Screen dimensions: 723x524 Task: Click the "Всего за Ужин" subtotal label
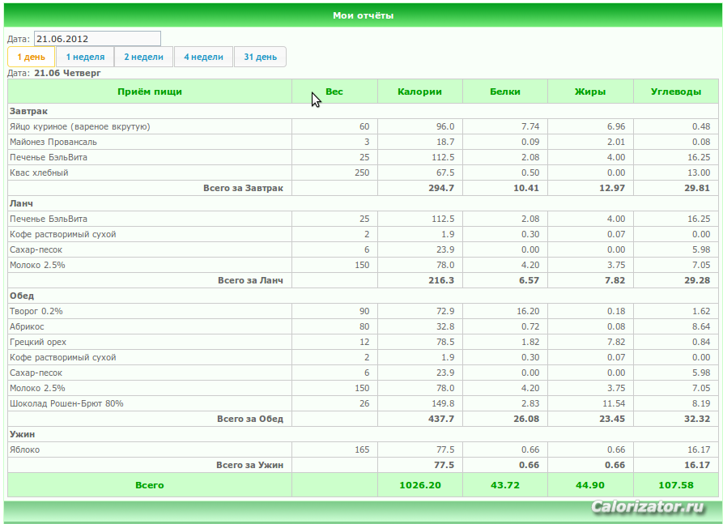[x=250, y=465]
